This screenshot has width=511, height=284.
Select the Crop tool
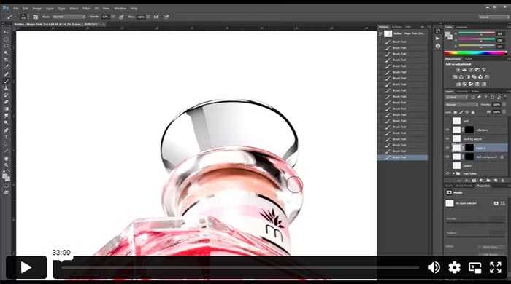(x=6, y=60)
